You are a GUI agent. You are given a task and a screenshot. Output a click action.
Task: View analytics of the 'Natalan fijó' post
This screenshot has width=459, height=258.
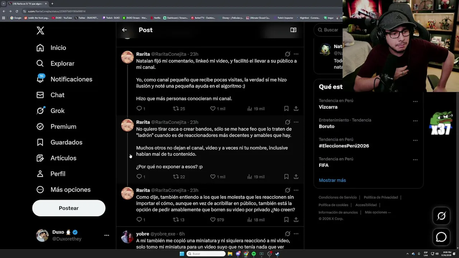[x=256, y=109]
